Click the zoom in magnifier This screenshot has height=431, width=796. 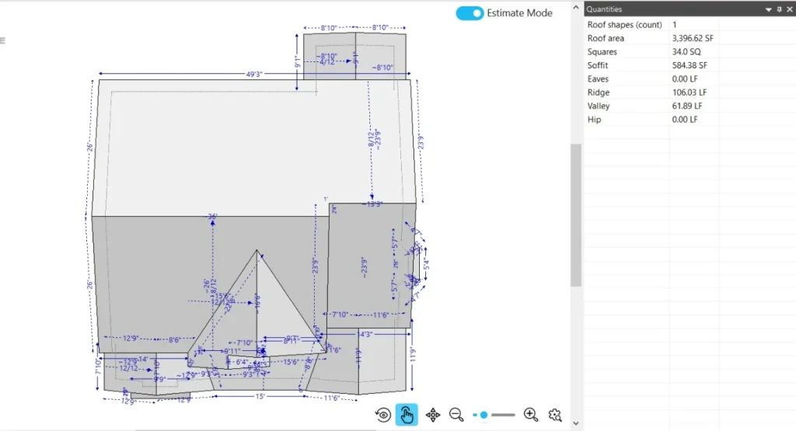(x=531, y=415)
